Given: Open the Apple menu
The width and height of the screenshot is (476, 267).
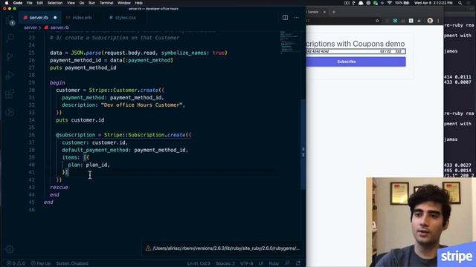Looking at the screenshot, I should (x=7, y=3).
